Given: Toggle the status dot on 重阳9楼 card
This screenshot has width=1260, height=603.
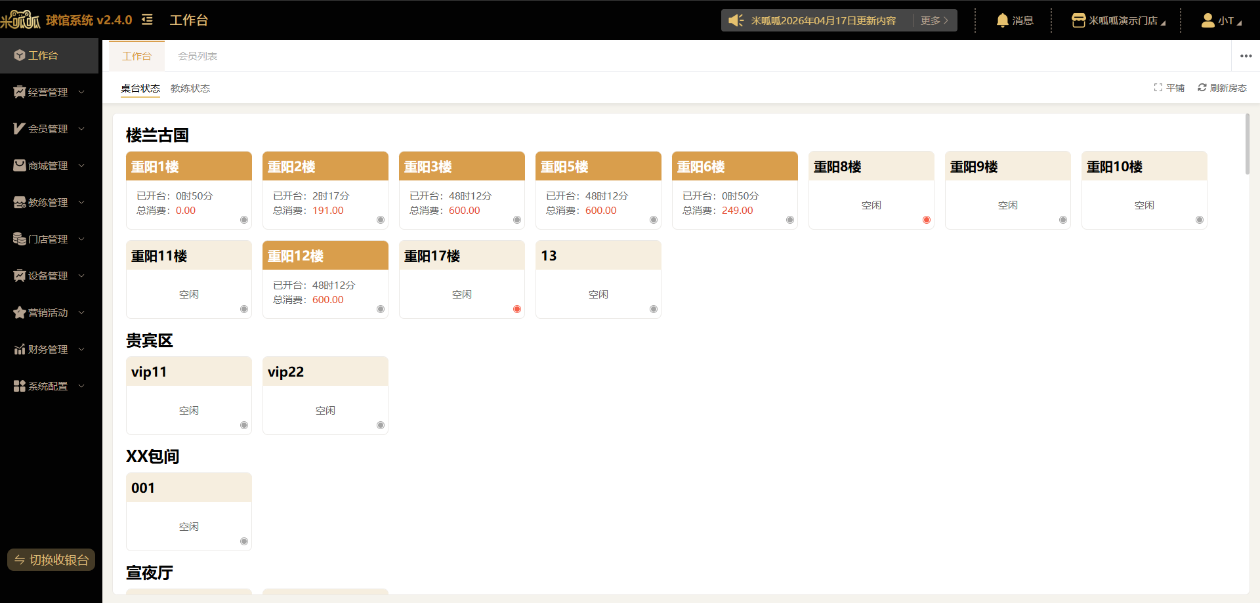Looking at the screenshot, I should [x=1063, y=220].
